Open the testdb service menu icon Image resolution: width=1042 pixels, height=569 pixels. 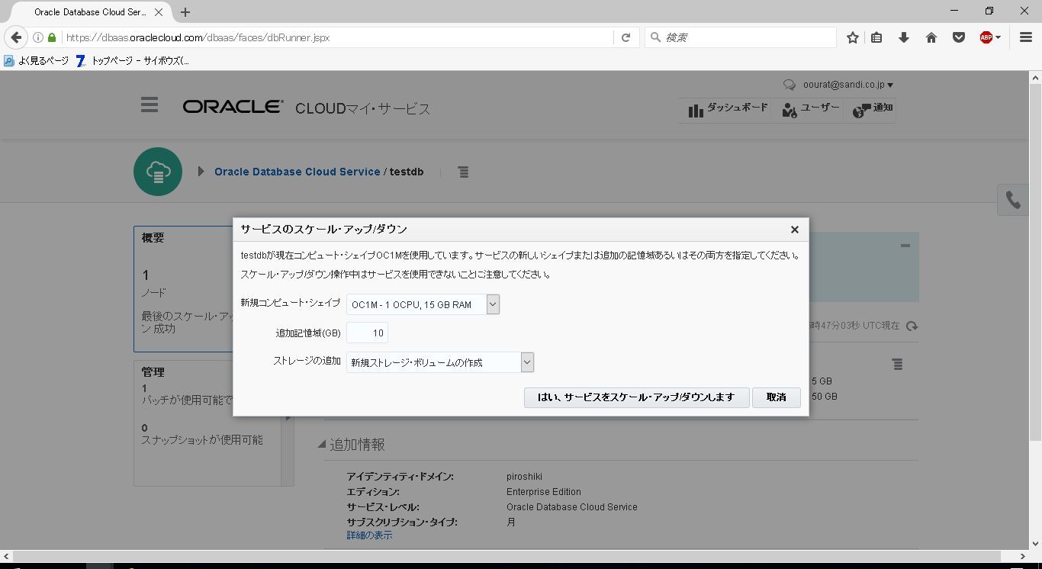click(463, 172)
